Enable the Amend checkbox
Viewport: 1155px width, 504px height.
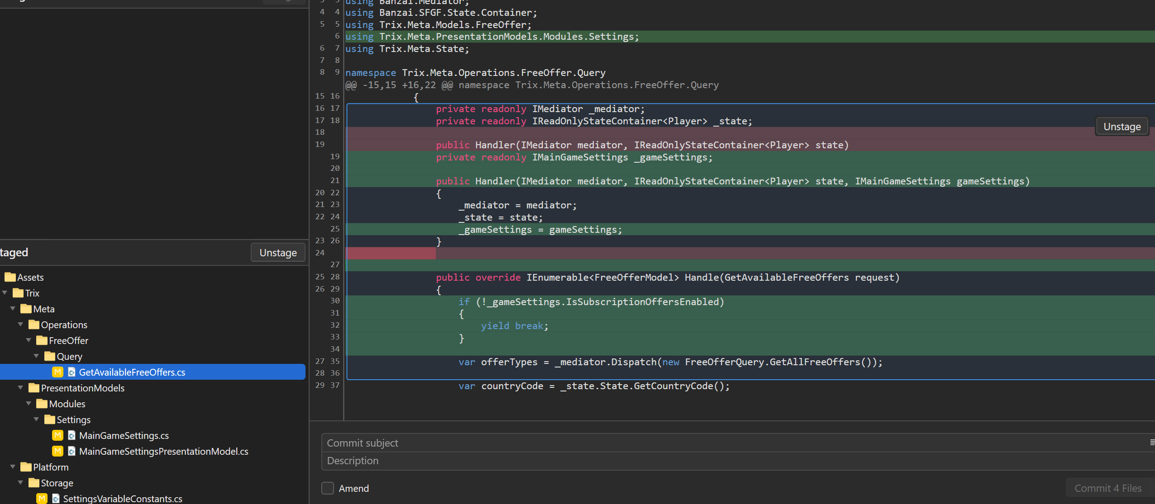tap(328, 488)
